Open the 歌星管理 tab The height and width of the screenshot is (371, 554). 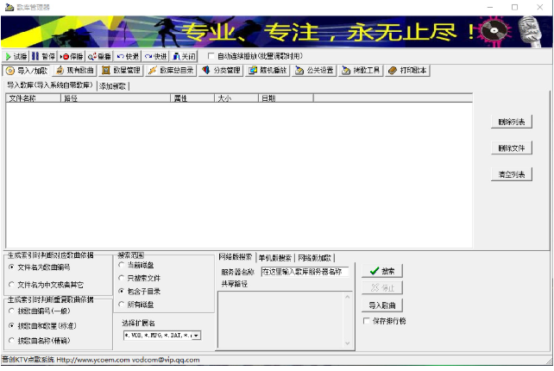pyautogui.click(x=121, y=70)
